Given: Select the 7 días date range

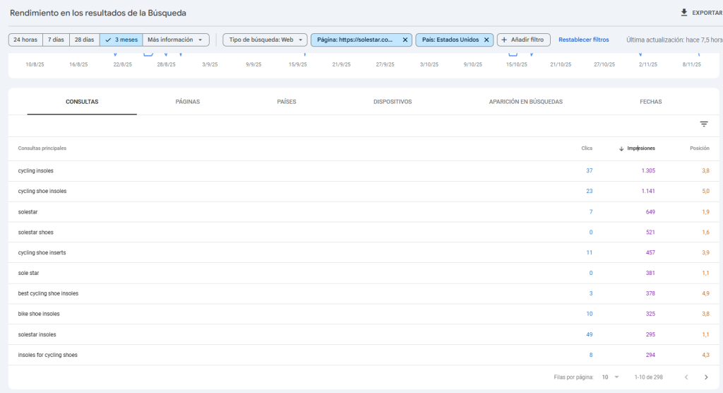Looking at the screenshot, I should 56,40.
